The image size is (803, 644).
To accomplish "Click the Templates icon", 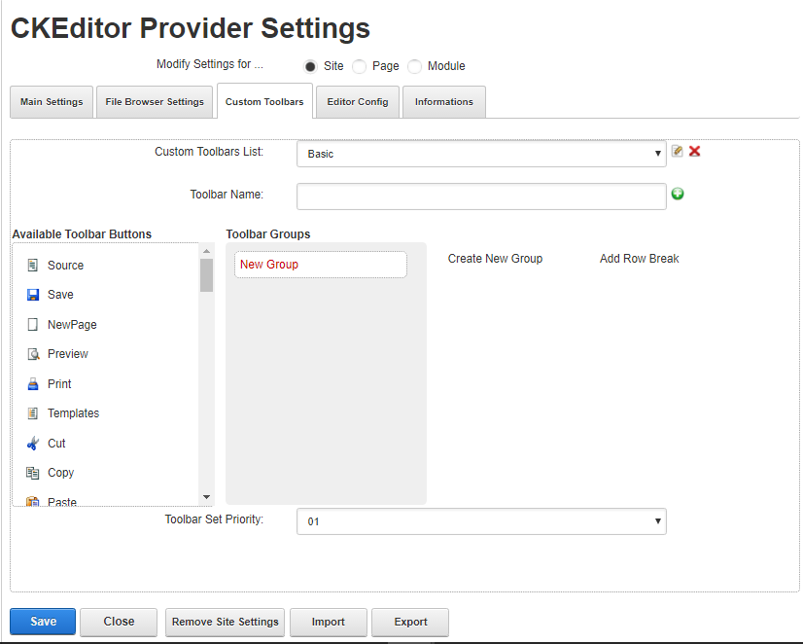I will 33,412.
